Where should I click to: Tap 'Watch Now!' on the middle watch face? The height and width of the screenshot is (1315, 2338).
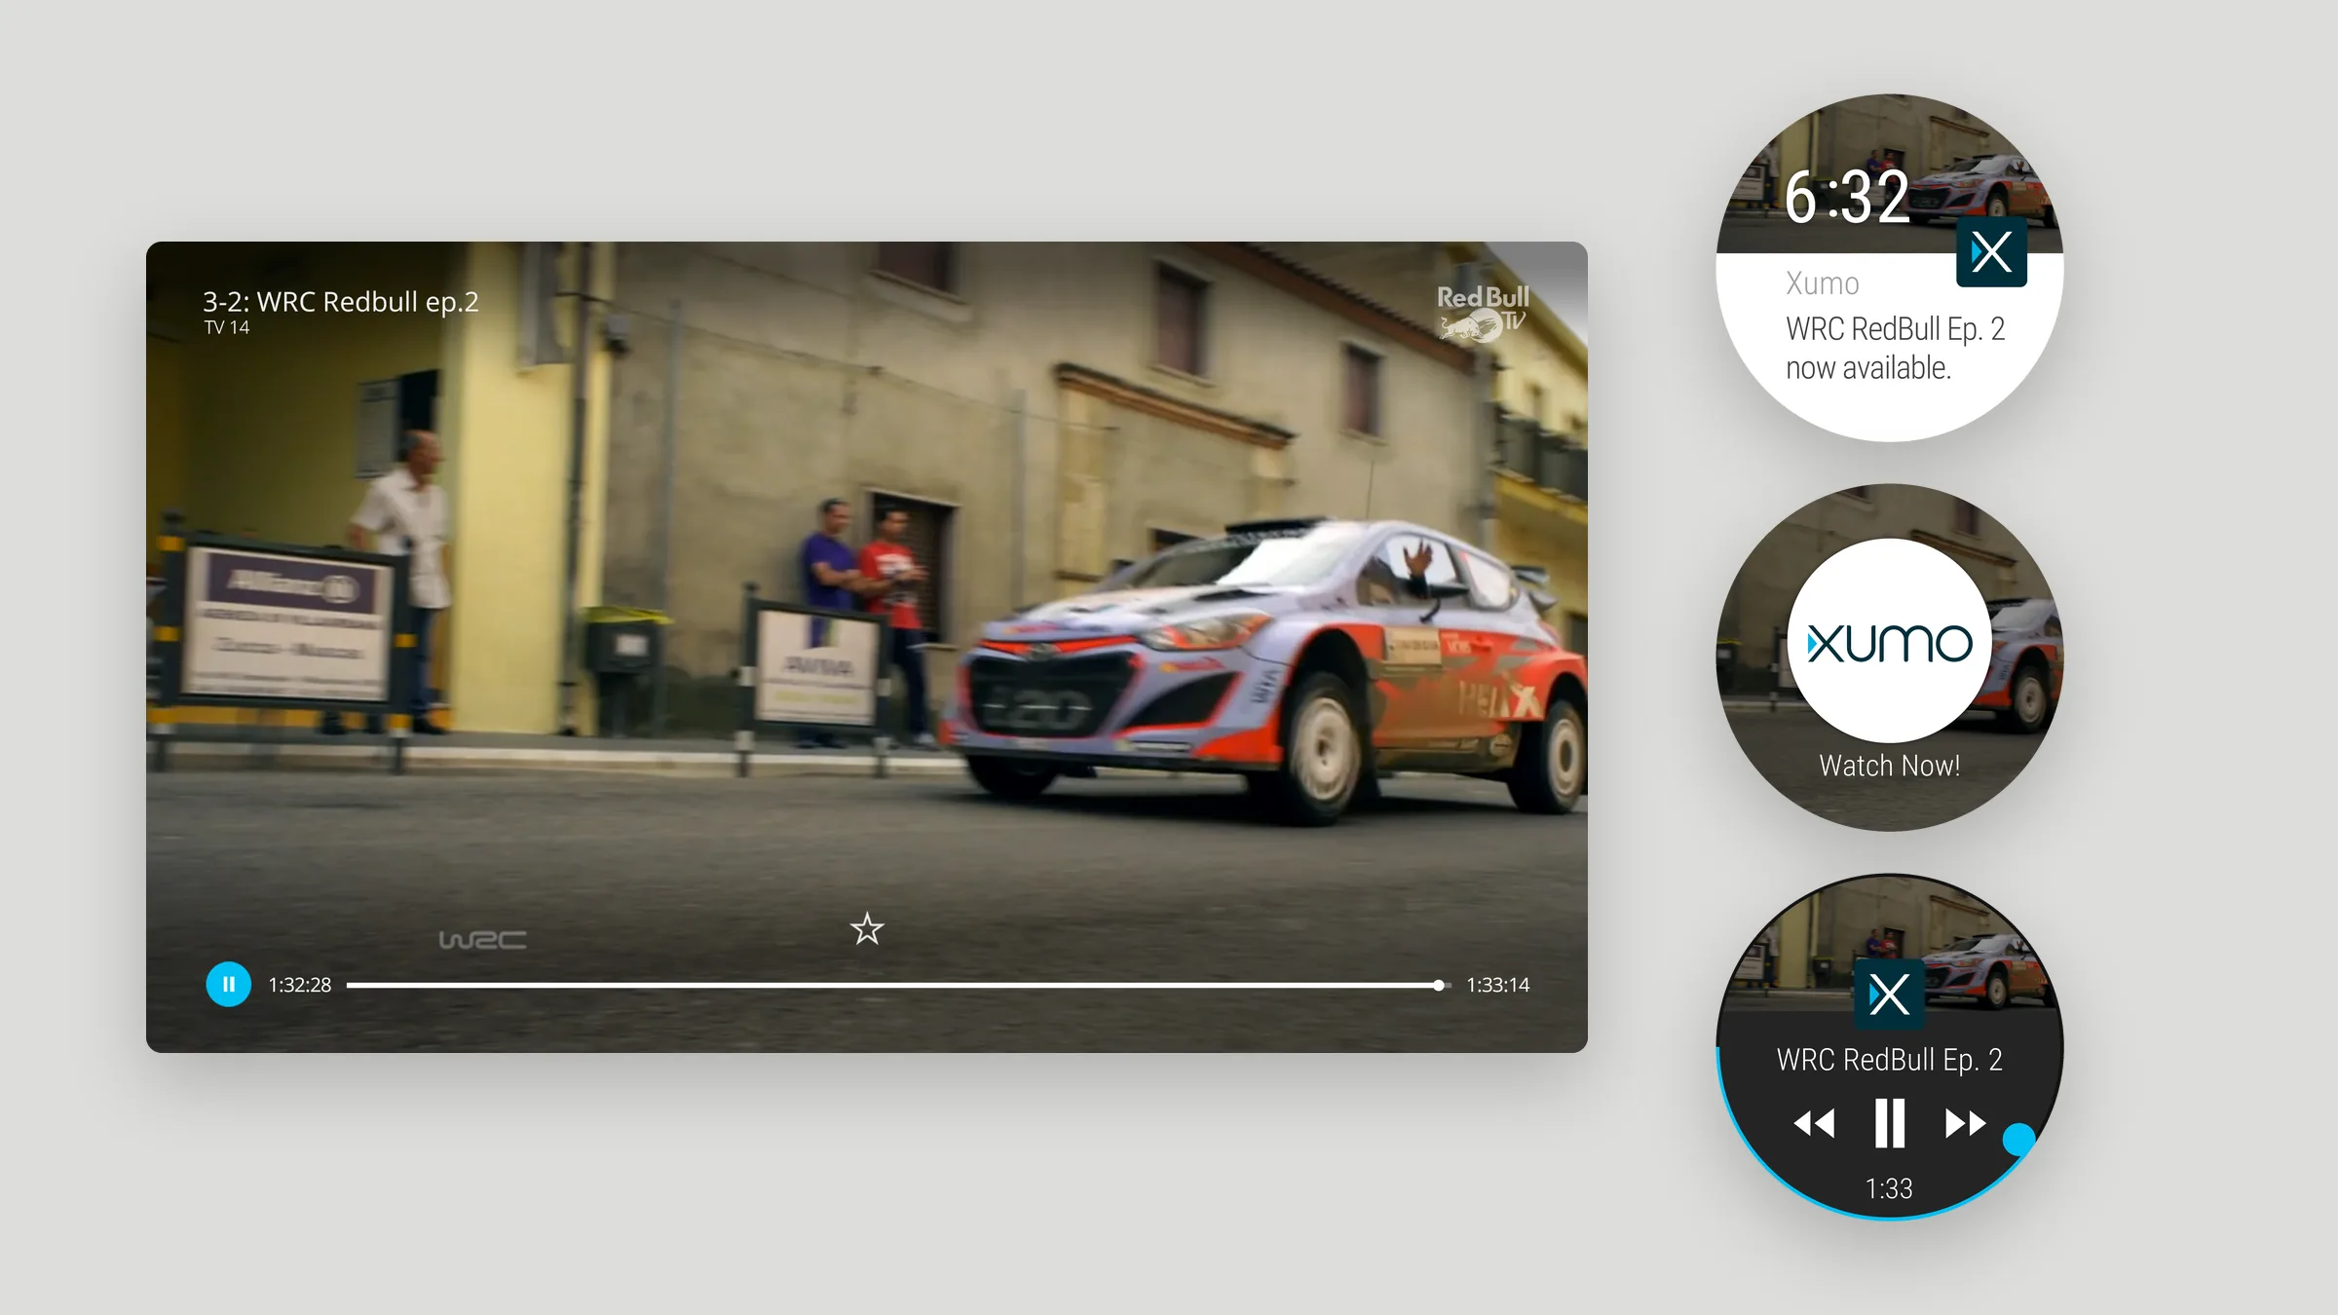[1890, 766]
